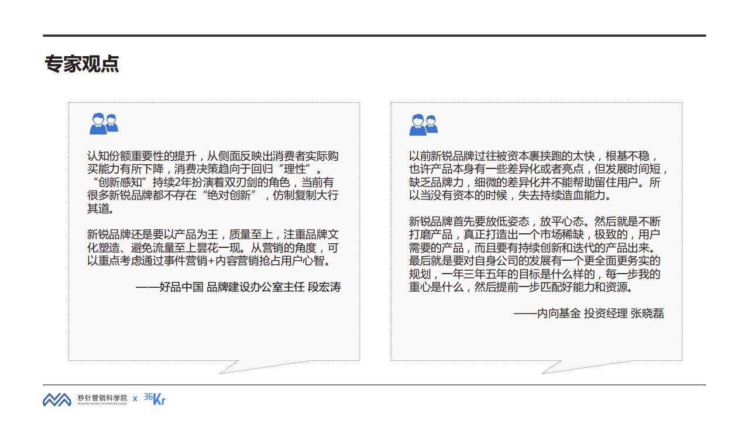This screenshot has height=421, width=749.
Task: Click the attribution line naming 段宏涛
Action: click(x=238, y=287)
